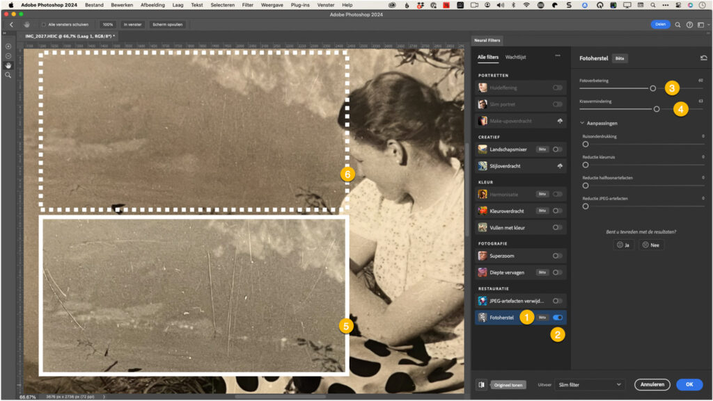The height and width of the screenshot is (401, 713).
Task: Open the Bestand menu
Action: click(x=94, y=5)
